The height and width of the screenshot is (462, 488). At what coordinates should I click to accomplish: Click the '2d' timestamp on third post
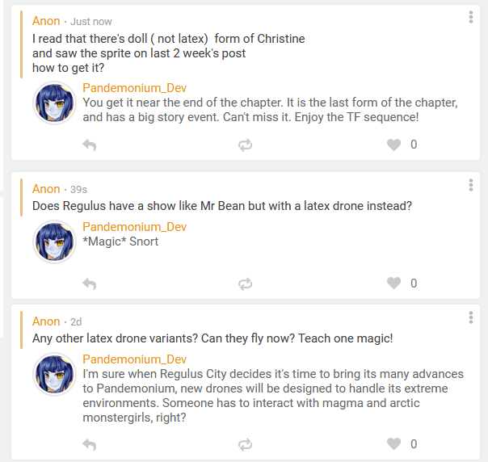(x=76, y=322)
